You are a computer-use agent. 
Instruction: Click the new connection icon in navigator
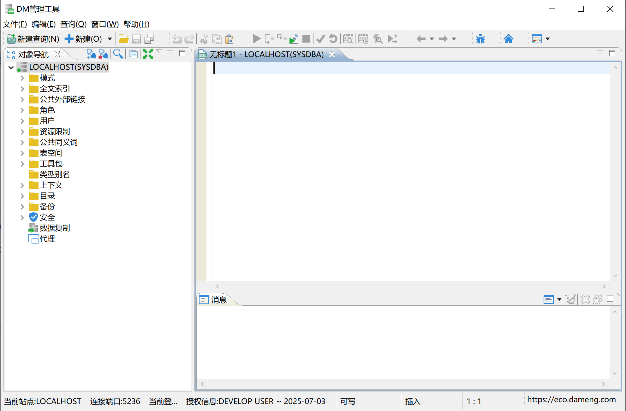91,54
